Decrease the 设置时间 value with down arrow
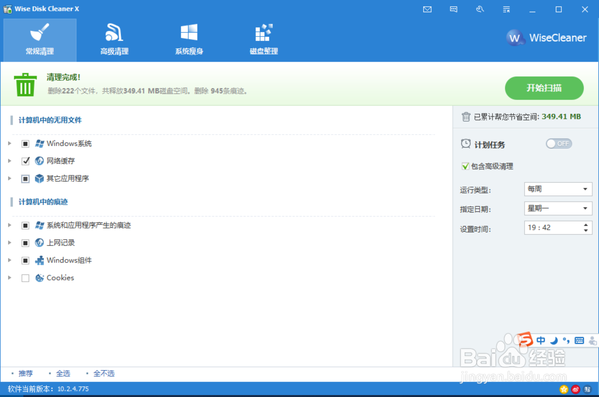Screen dimensions: 599x397 click(x=586, y=231)
